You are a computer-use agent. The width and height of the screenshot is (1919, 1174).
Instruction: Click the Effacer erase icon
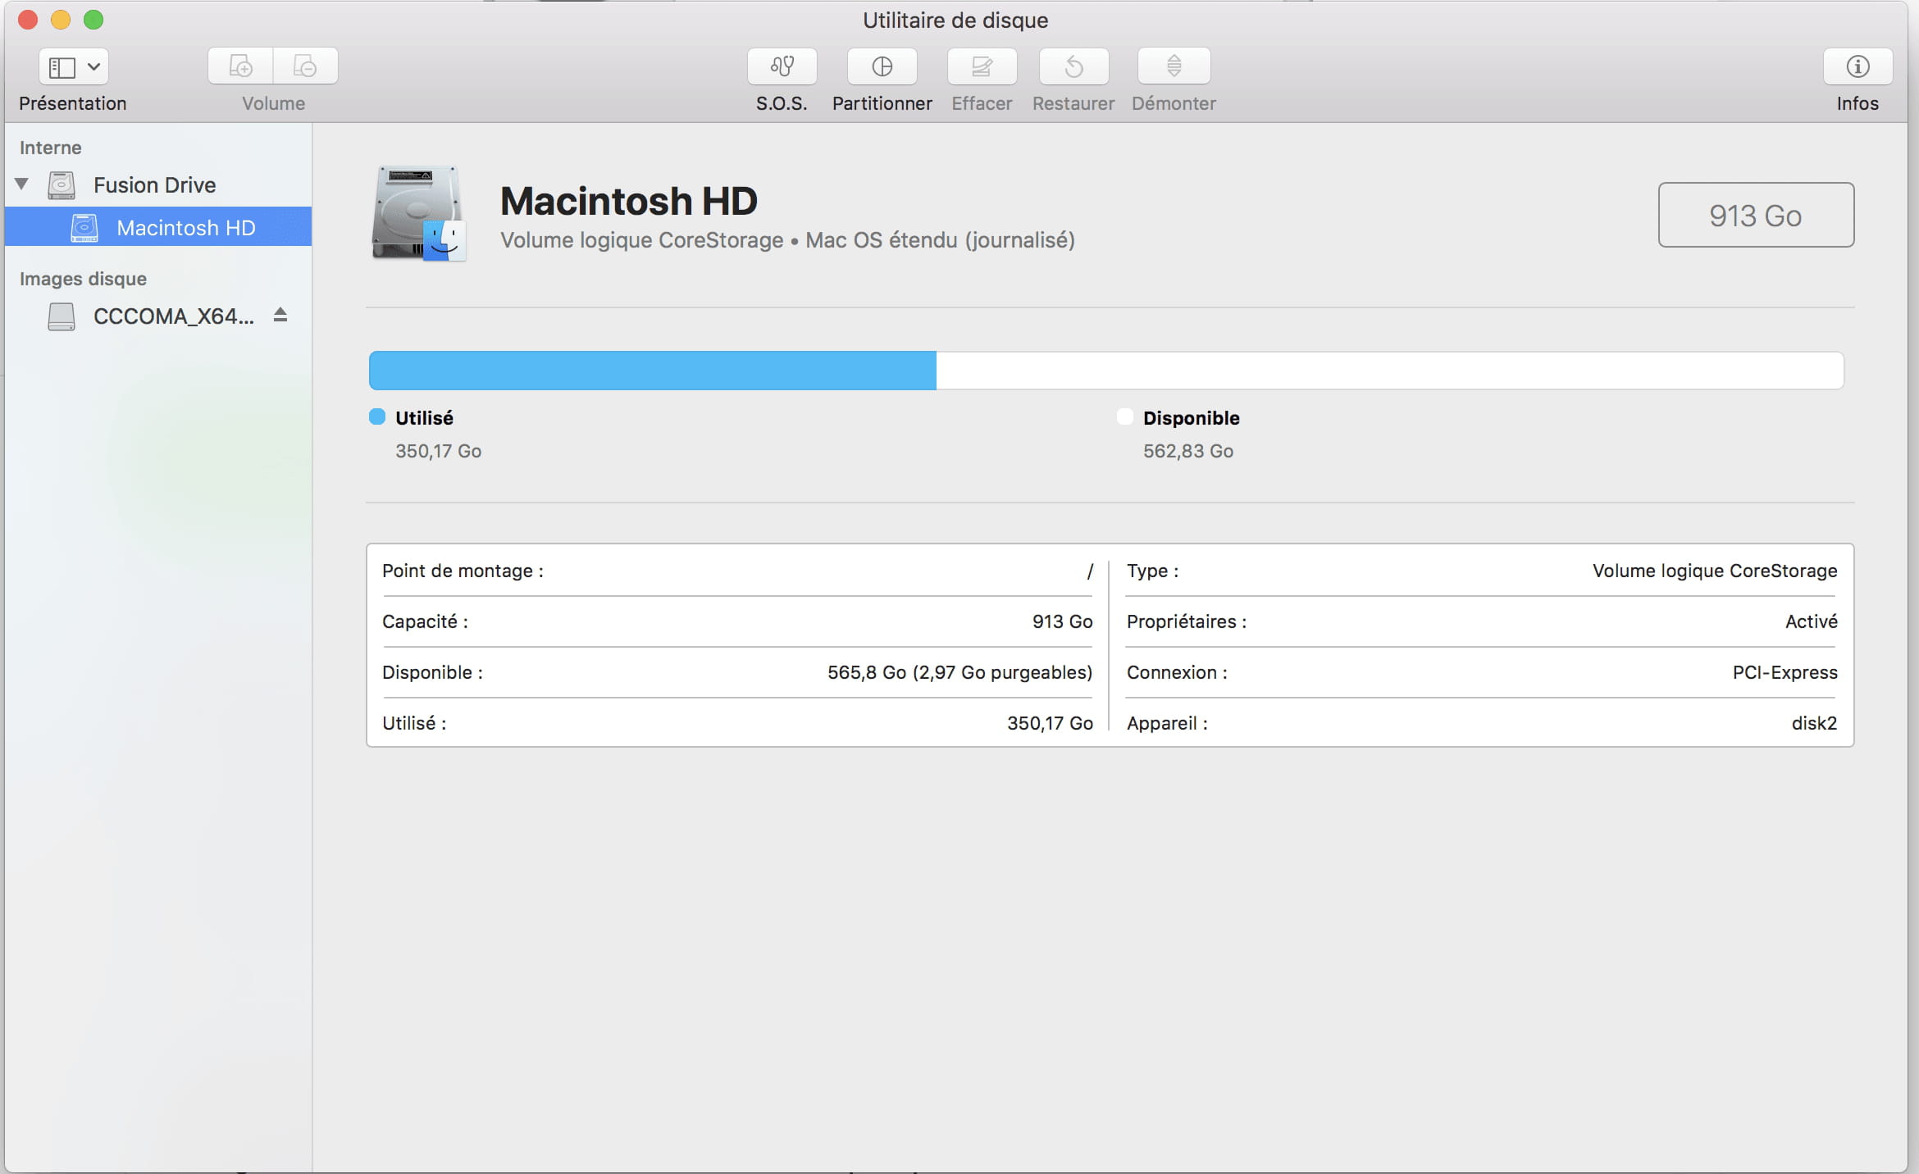pos(982,66)
